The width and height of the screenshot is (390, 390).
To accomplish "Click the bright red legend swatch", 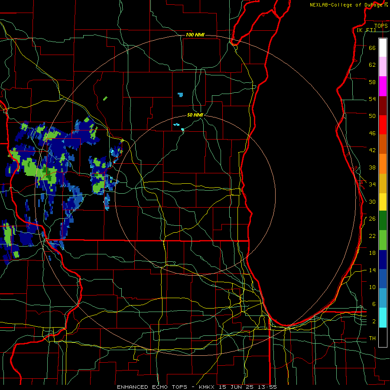I will click(x=383, y=125).
